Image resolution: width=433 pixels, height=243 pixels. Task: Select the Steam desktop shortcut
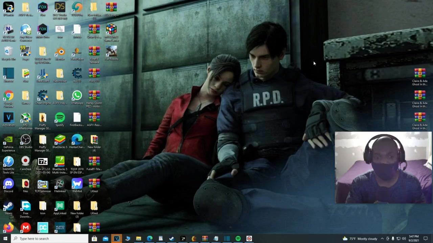point(8,206)
